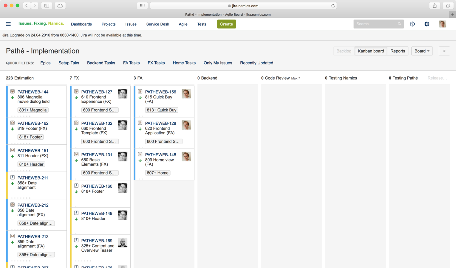Image resolution: width=456 pixels, height=268 pixels.
Task: Click the task icon on PATHEWEB-132
Action: click(76, 123)
